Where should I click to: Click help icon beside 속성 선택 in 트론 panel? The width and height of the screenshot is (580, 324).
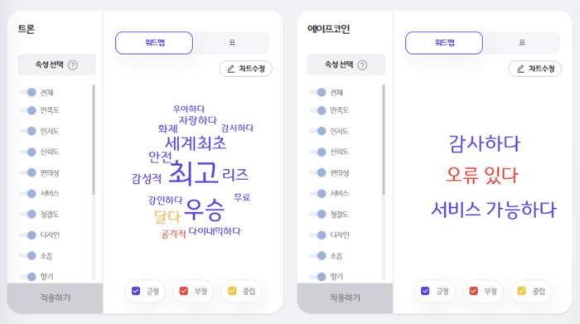(x=73, y=65)
